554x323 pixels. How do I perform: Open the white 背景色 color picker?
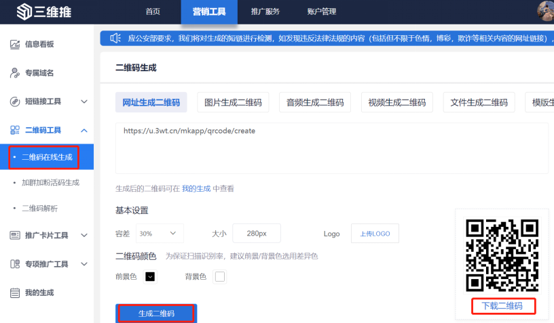pyautogui.click(x=220, y=276)
